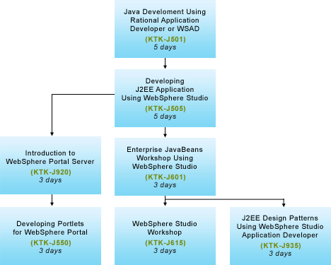Open the Developing J2EE Application Using WebSphere Studio box
This screenshot has width=331, height=265.
click(165, 98)
